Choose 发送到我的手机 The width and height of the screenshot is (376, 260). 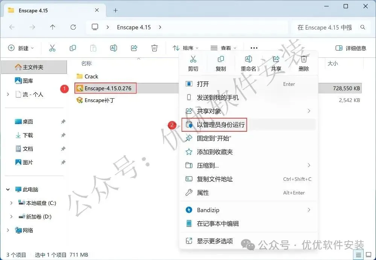click(x=249, y=98)
